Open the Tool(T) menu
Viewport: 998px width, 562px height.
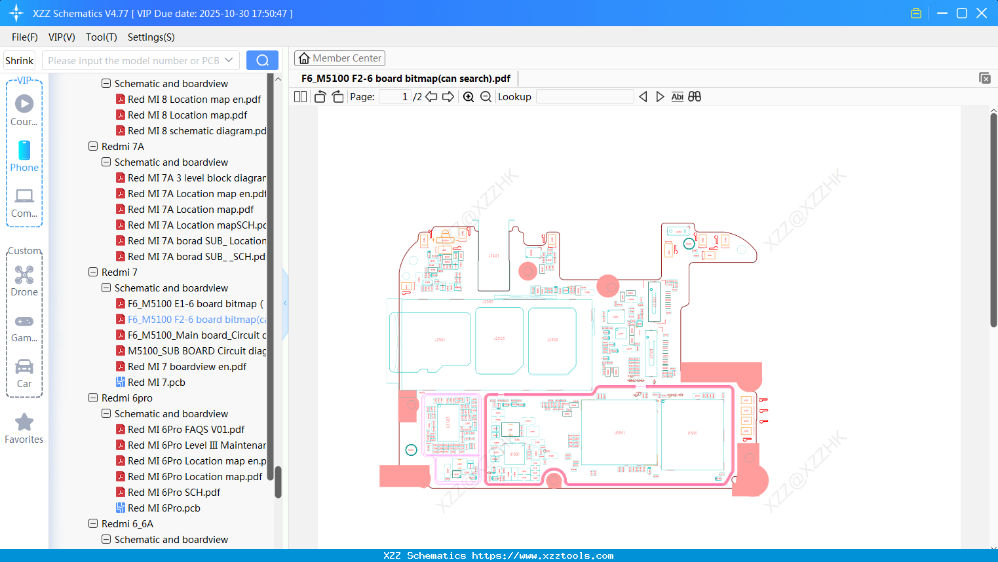tap(101, 37)
